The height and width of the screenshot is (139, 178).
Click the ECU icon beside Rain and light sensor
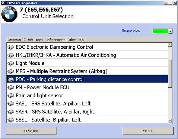(x=11, y=95)
